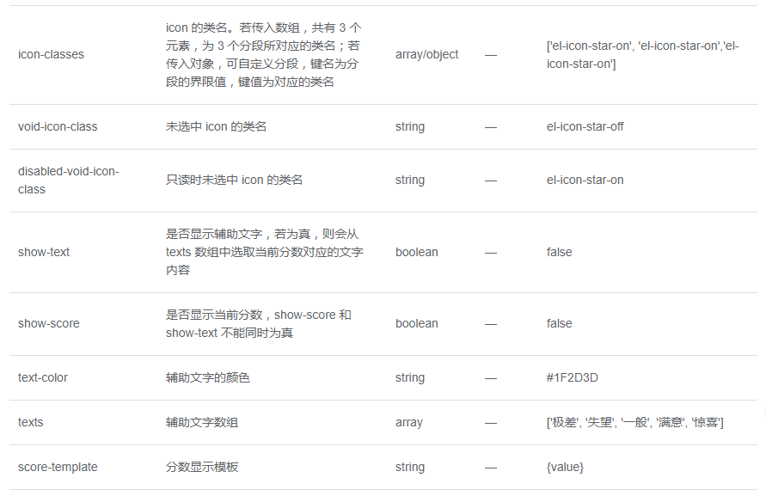Click the el-icon-star-off default value
Screen dimensions: 766x496
tap(585, 126)
